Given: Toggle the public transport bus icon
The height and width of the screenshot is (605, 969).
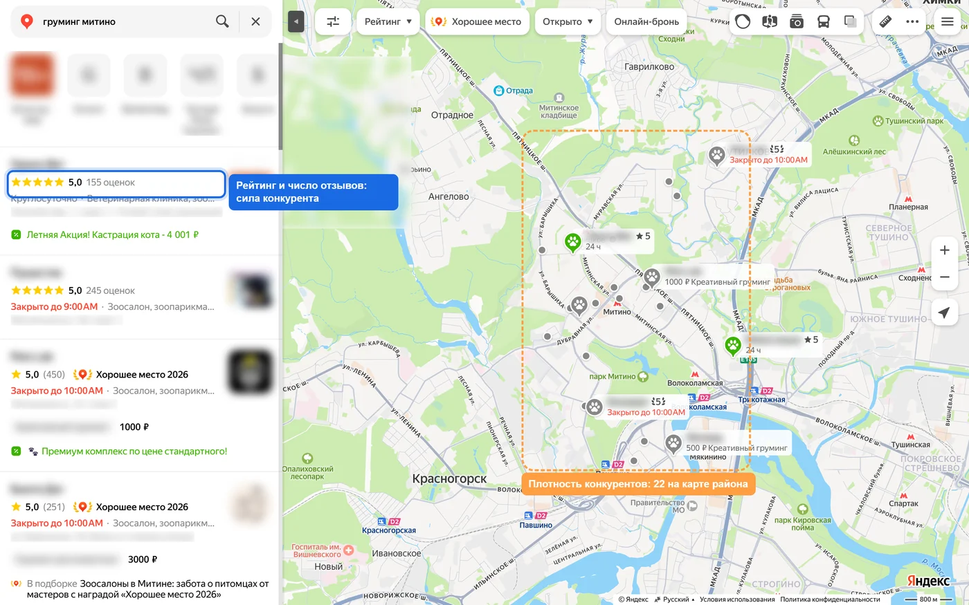Looking at the screenshot, I should click(824, 21).
